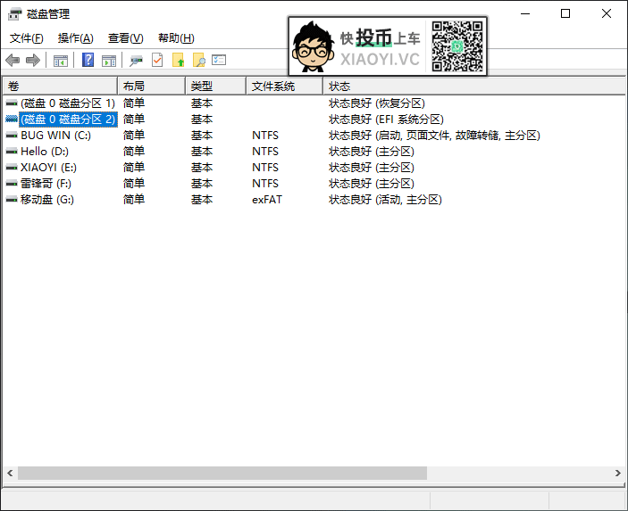This screenshot has width=628, height=511.
Task: Select the BUG WIN (C:) volume row
Action: (x=55, y=136)
